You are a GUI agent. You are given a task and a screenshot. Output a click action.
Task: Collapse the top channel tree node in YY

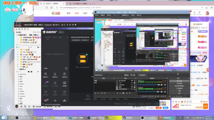(17, 35)
